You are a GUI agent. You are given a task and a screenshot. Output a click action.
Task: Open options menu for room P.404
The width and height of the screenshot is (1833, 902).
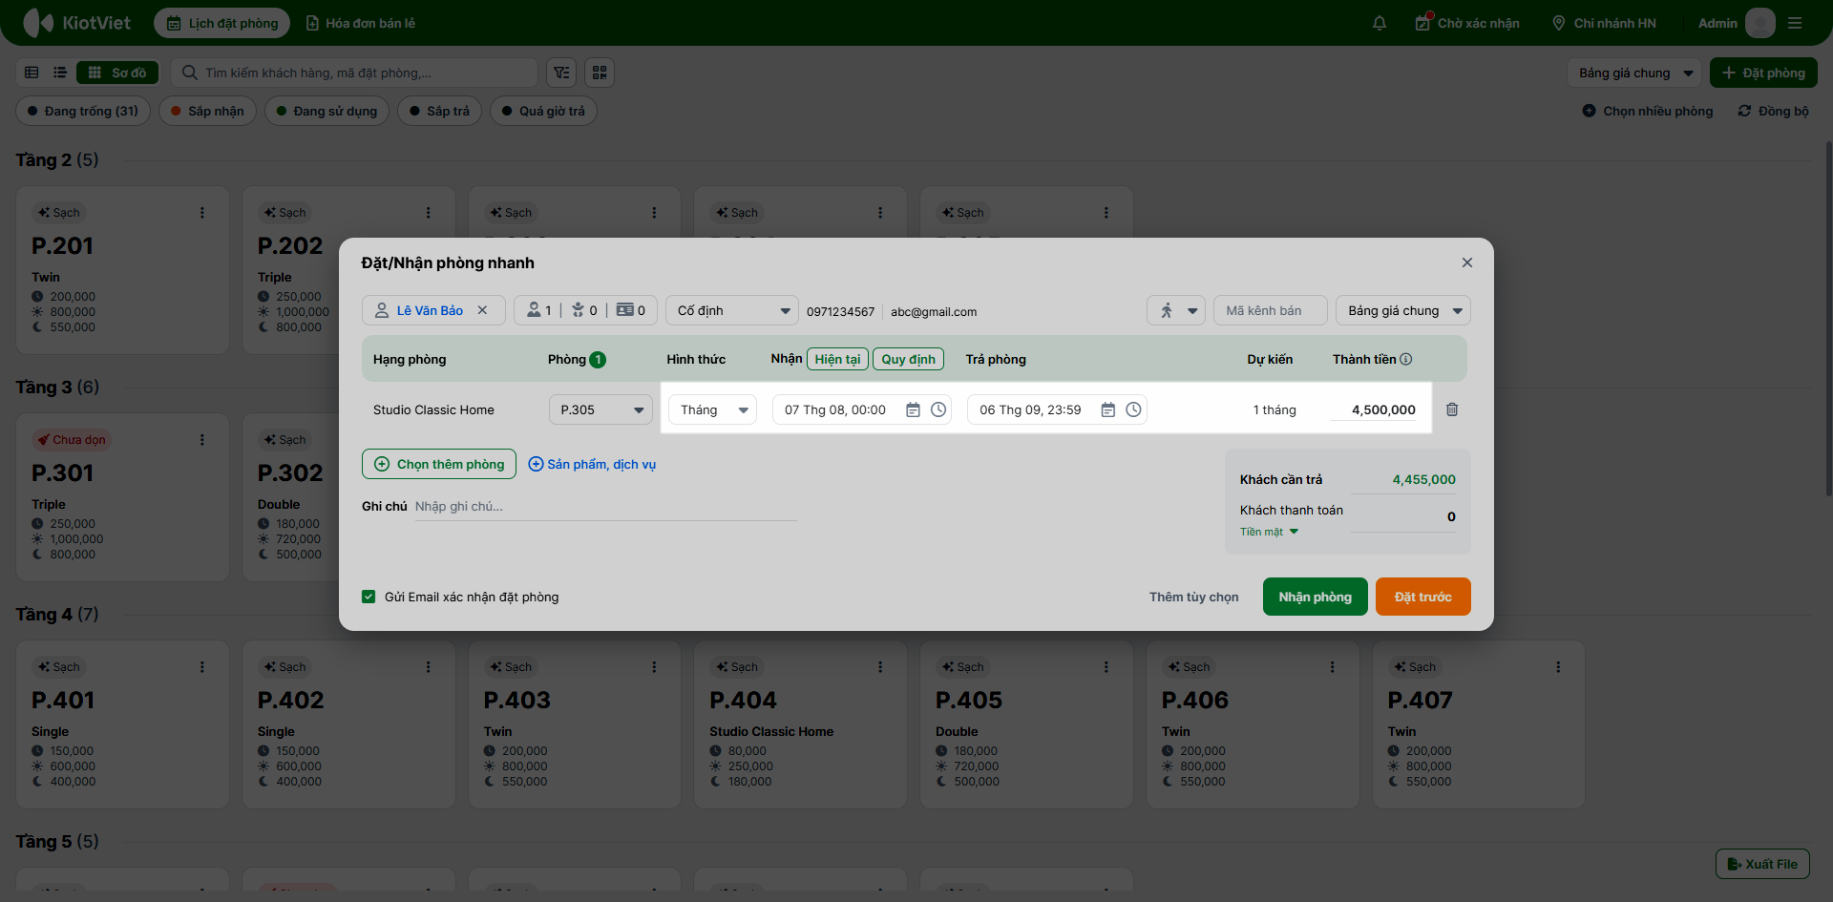coord(880,667)
